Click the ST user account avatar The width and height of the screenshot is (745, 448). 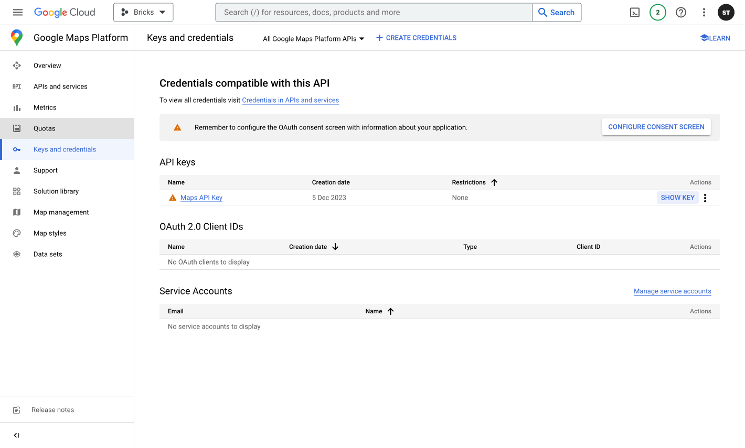click(x=726, y=13)
